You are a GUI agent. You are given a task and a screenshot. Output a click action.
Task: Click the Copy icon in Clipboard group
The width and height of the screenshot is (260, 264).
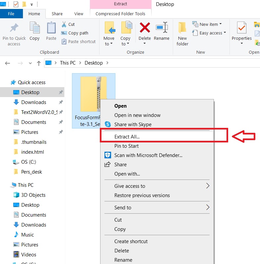[x=34, y=27]
